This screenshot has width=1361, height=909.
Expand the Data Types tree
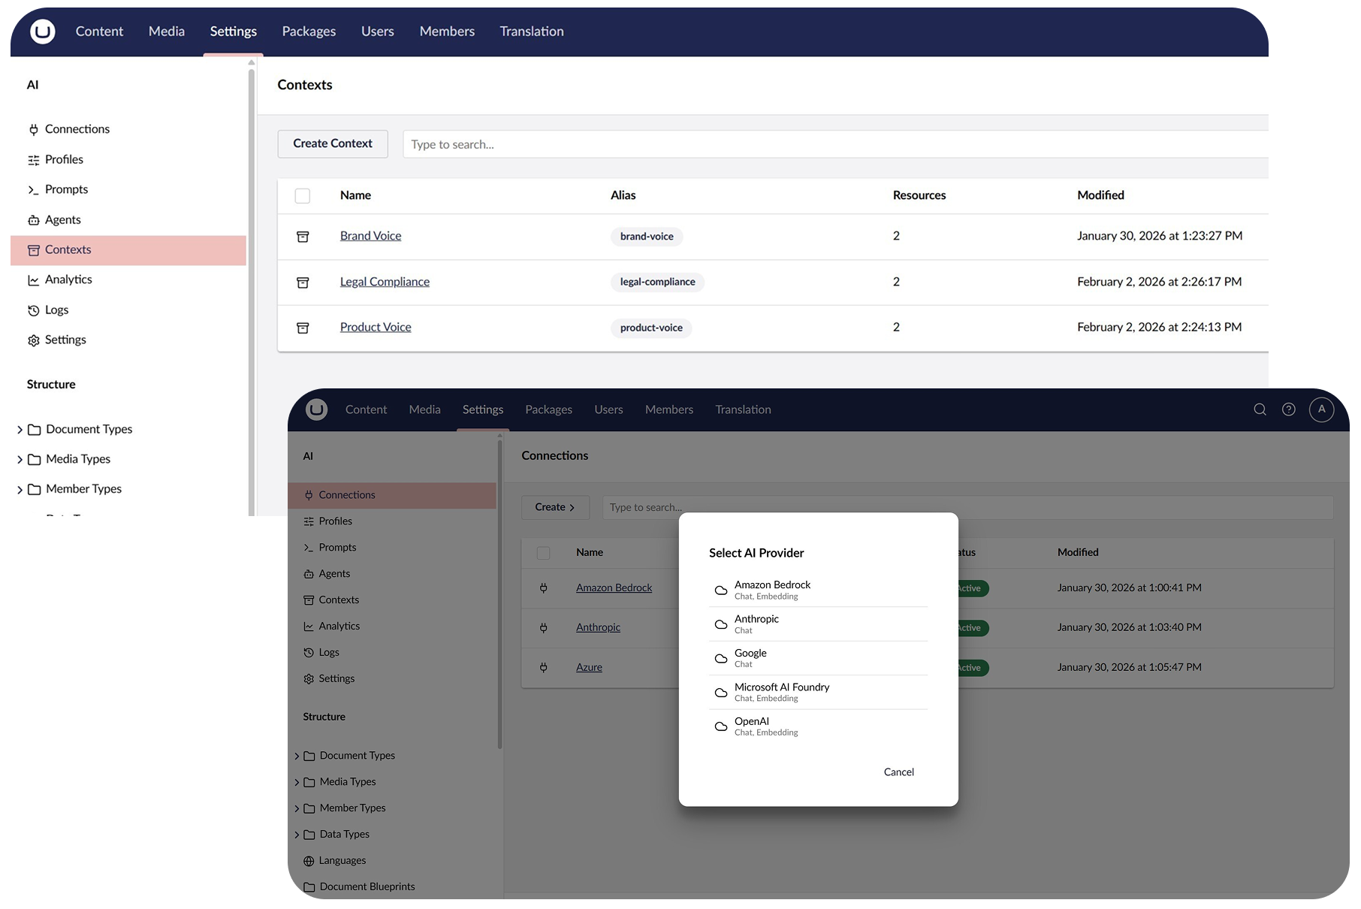tap(297, 834)
